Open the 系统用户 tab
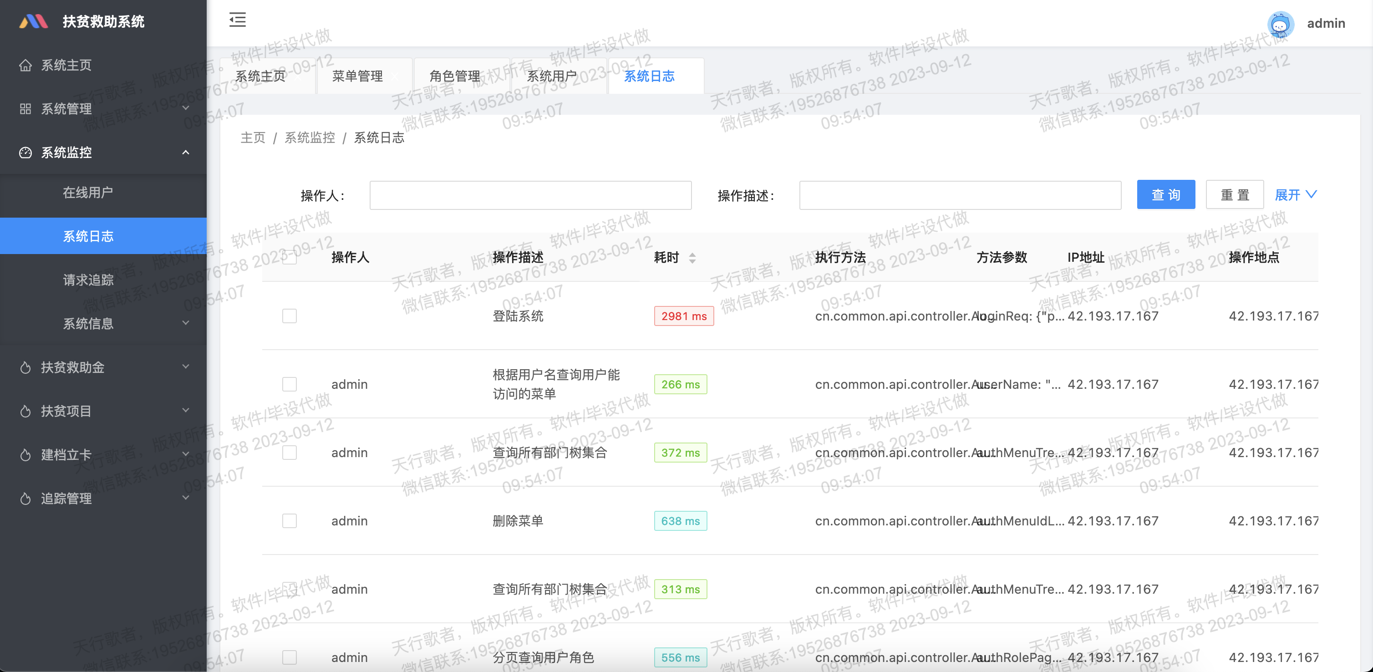1373x672 pixels. pyautogui.click(x=552, y=76)
